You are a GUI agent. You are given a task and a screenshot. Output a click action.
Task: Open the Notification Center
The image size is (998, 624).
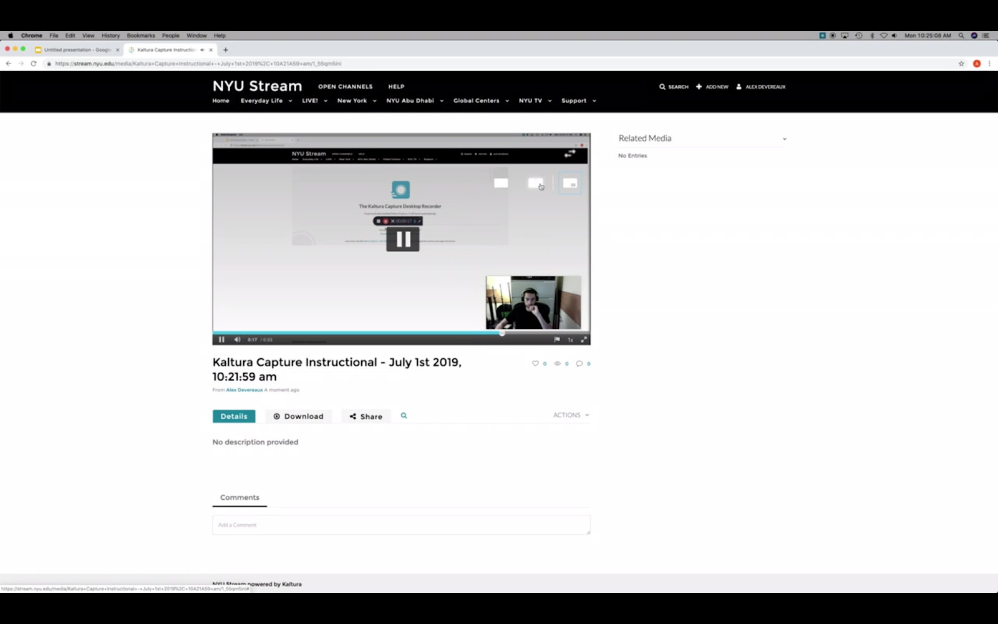click(x=986, y=36)
